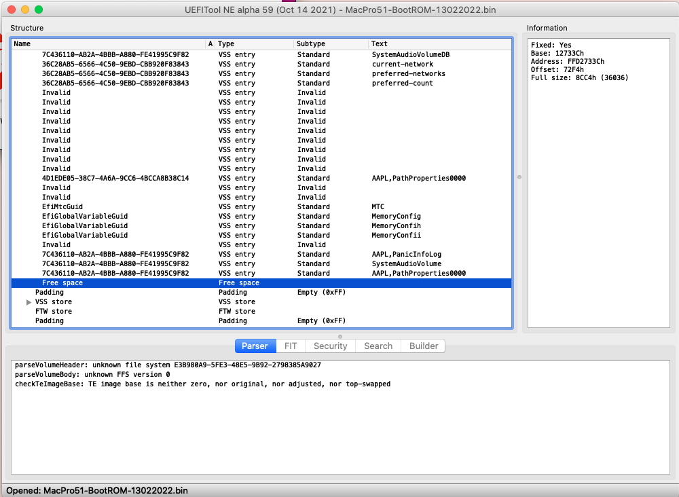Click the splitter handle between Structure and Information
This screenshot has width=679, height=497.
(519, 177)
